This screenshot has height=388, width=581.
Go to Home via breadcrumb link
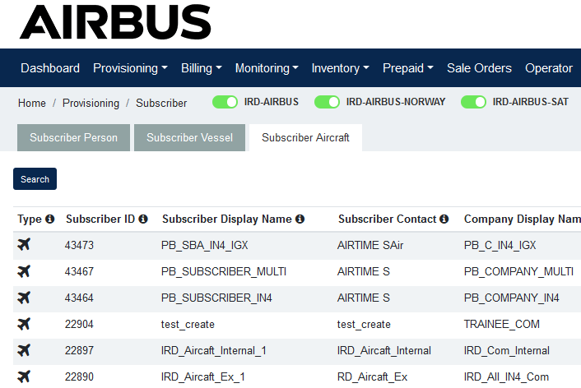coord(32,103)
